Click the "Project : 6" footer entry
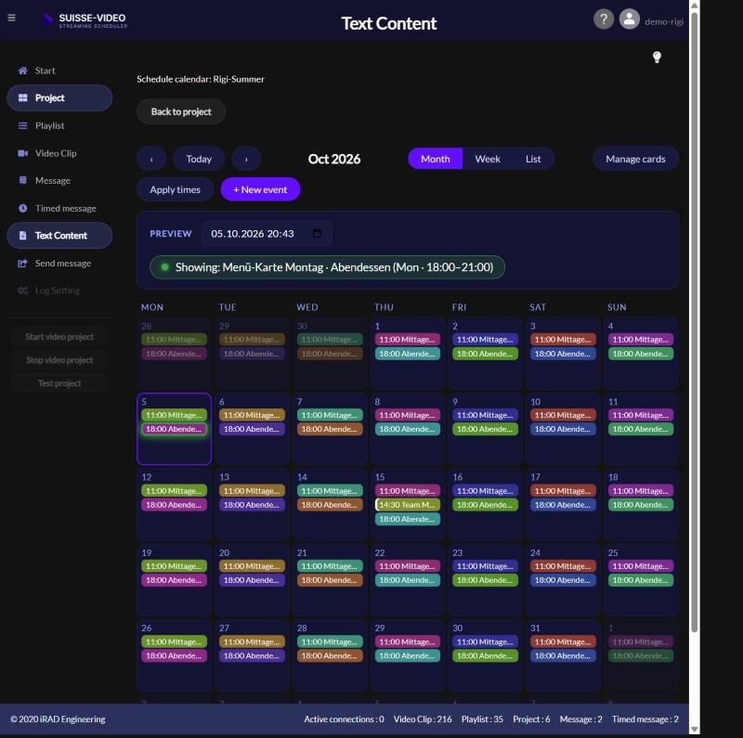Screen dimensions: 743x738 [x=531, y=719]
